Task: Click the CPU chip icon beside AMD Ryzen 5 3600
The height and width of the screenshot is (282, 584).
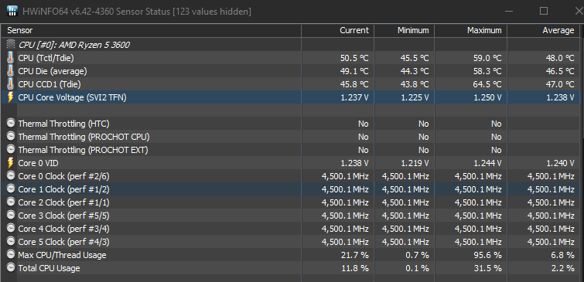Action: (x=11, y=45)
